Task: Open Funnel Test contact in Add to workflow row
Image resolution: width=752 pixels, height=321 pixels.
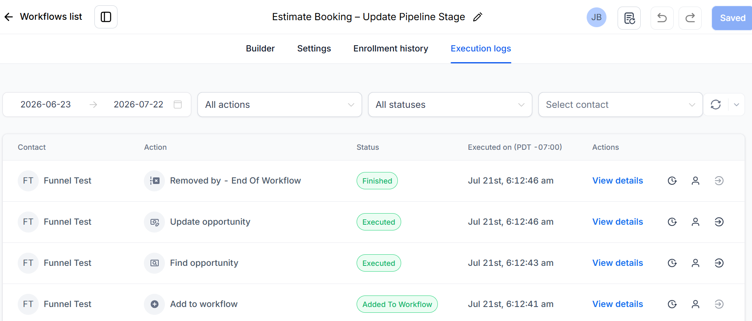Action: click(x=68, y=304)
